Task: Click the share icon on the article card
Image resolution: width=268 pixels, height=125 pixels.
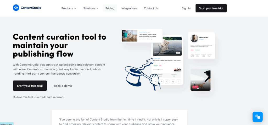Action: 156,81
